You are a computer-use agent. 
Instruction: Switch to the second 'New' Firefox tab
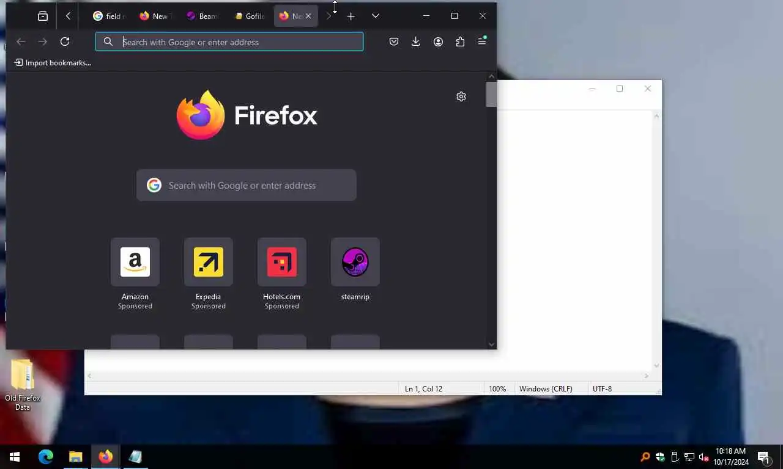[155, 16]
